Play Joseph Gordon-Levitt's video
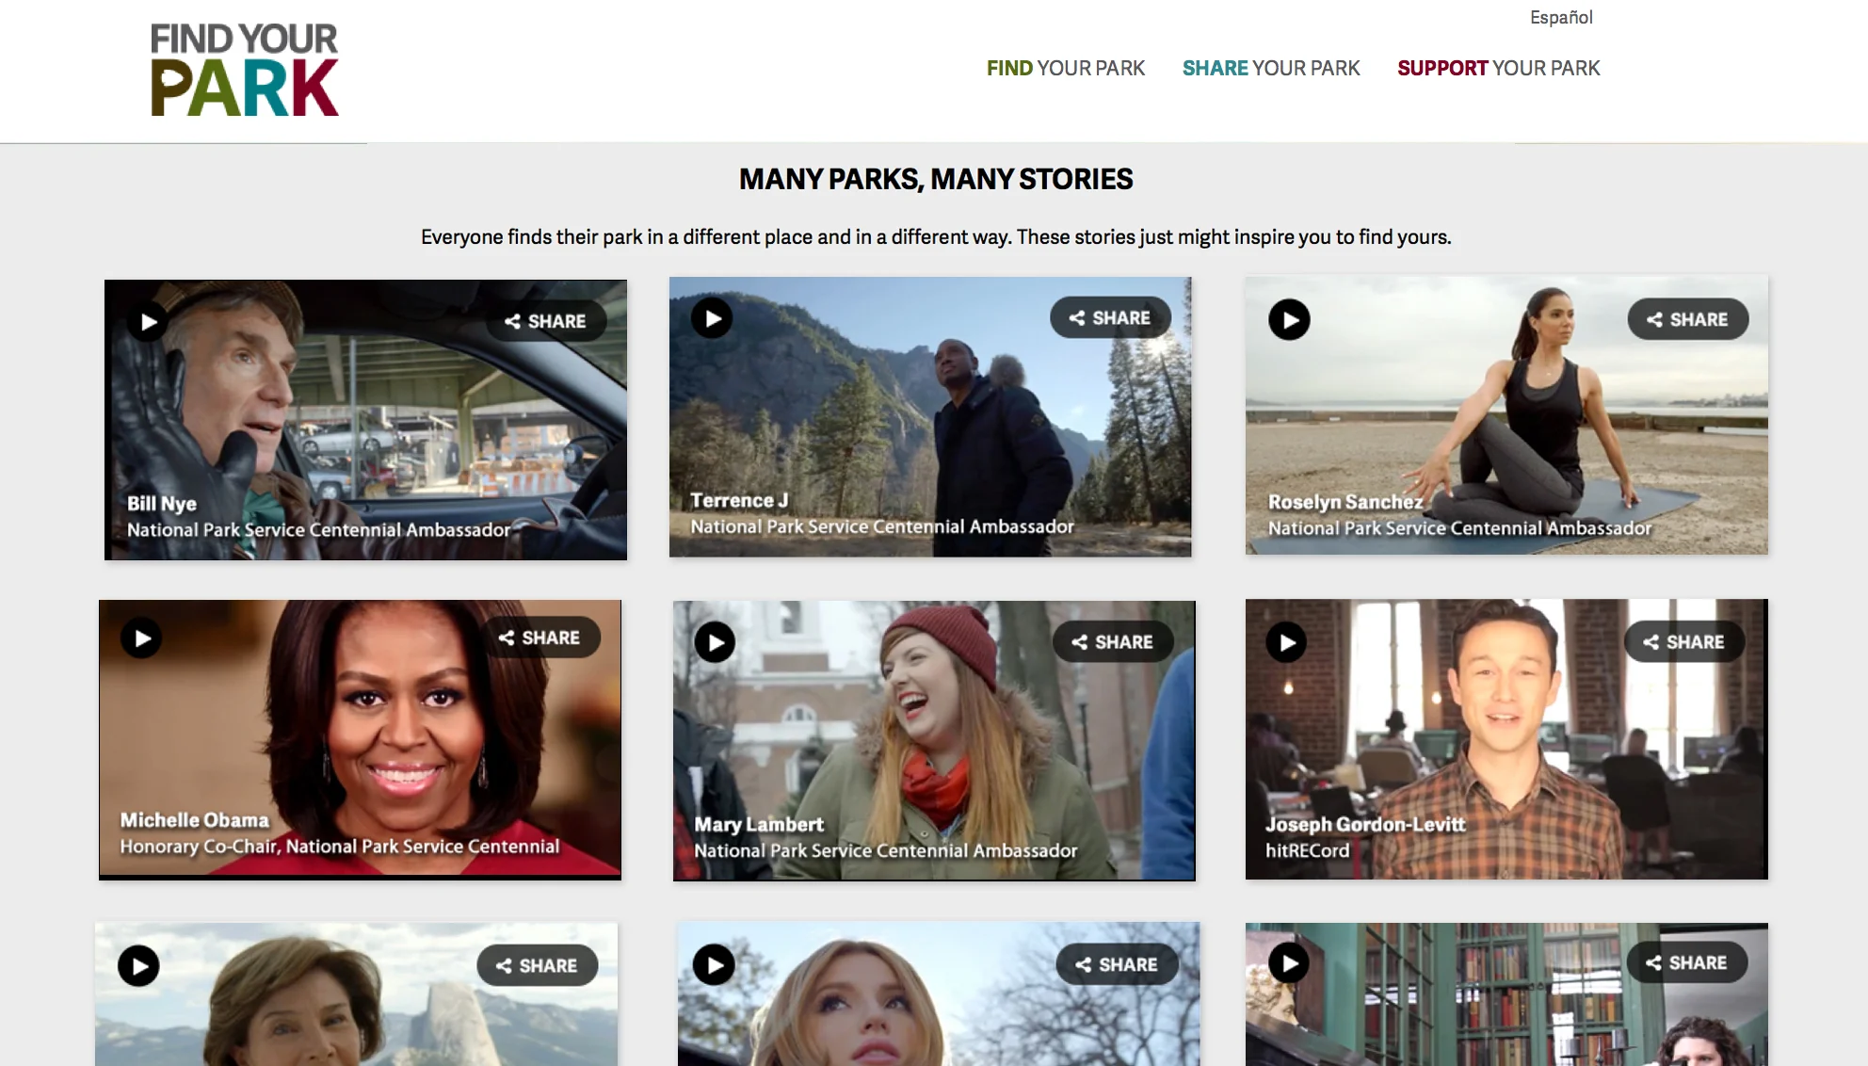Screen dimensions: 1868x1066 pos(1286,642)
